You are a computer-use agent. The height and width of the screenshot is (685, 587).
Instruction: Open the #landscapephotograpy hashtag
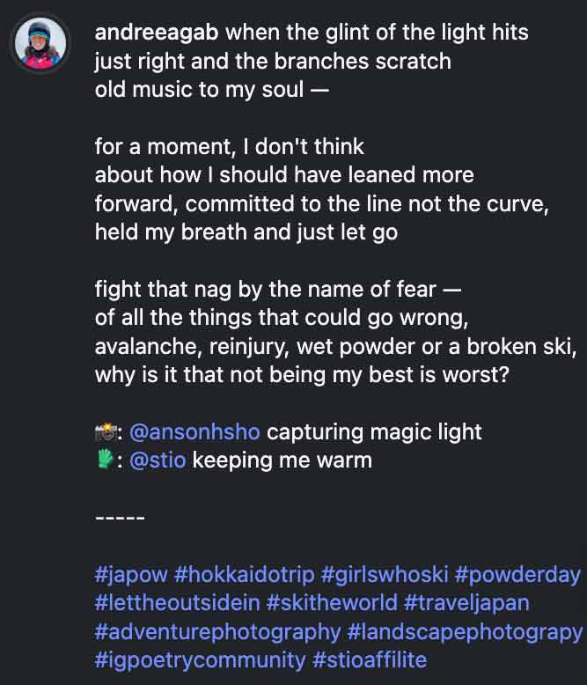click(466, 631)
